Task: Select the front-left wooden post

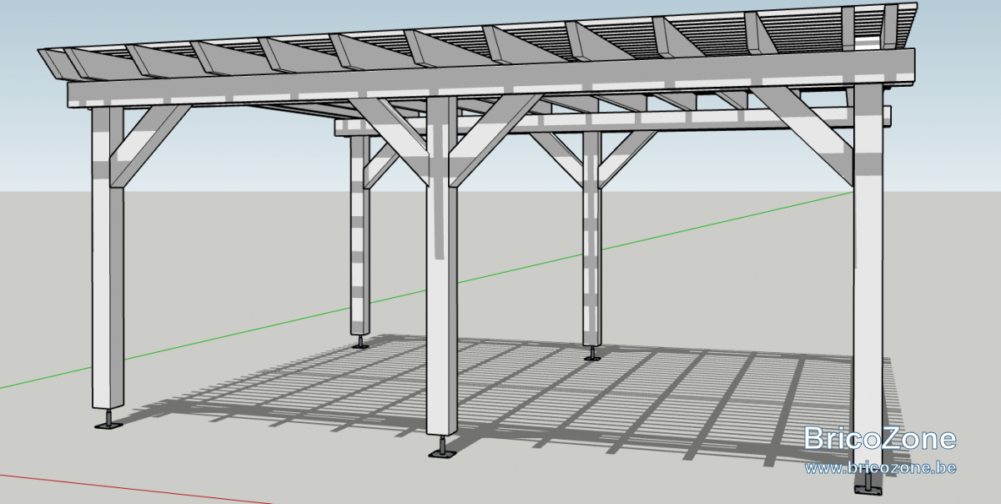Action: [108, 259]
